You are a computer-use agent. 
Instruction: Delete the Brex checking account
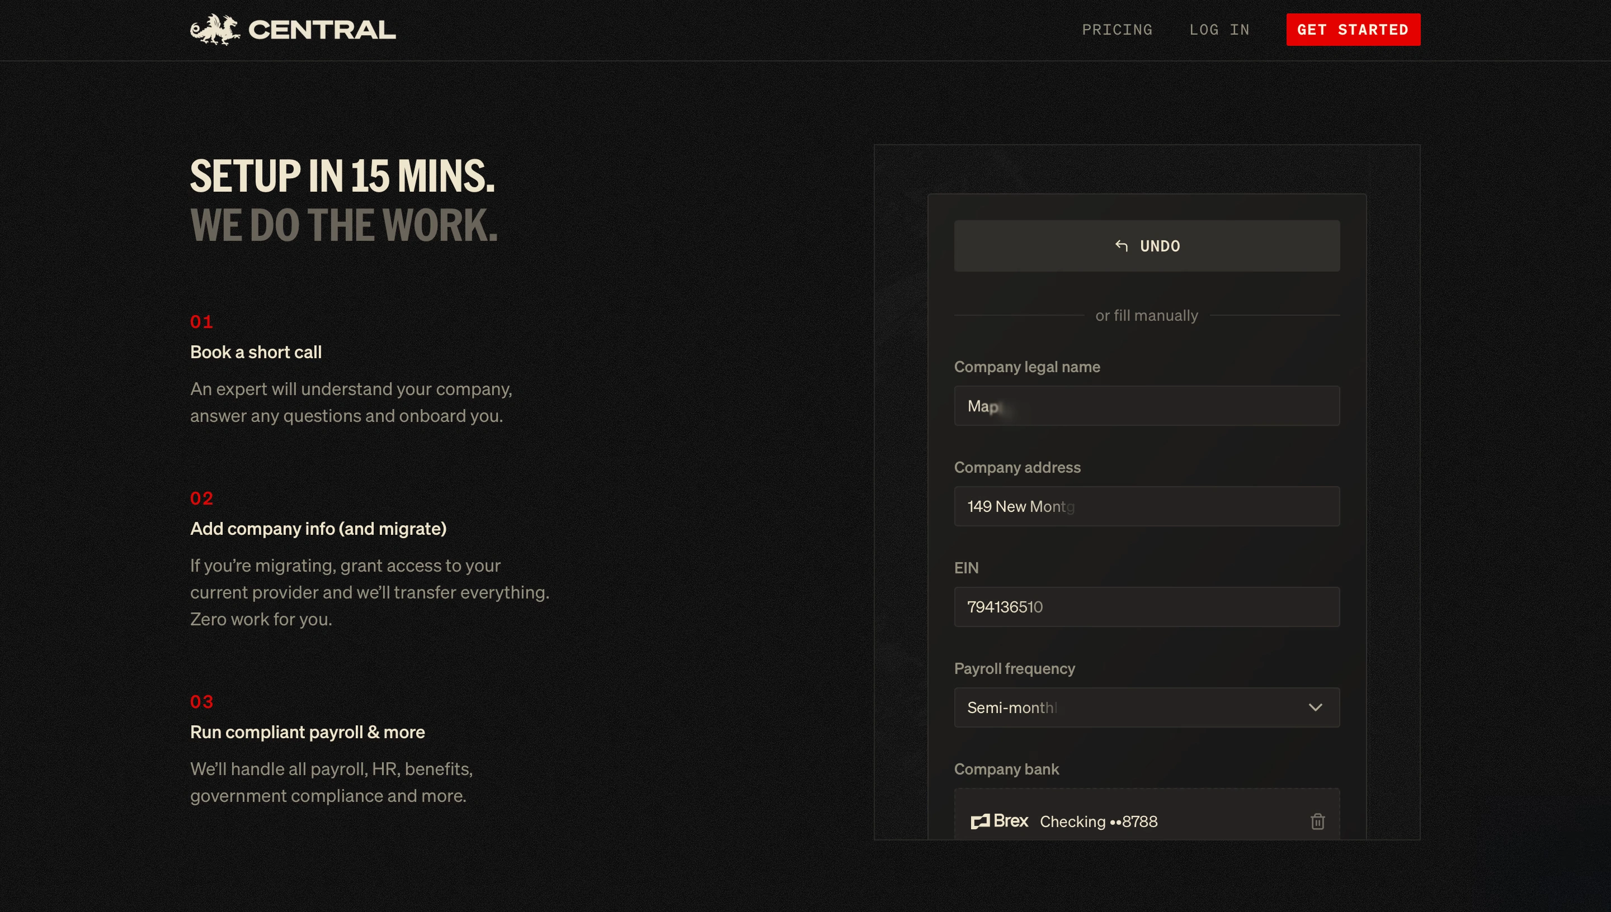1317,821
